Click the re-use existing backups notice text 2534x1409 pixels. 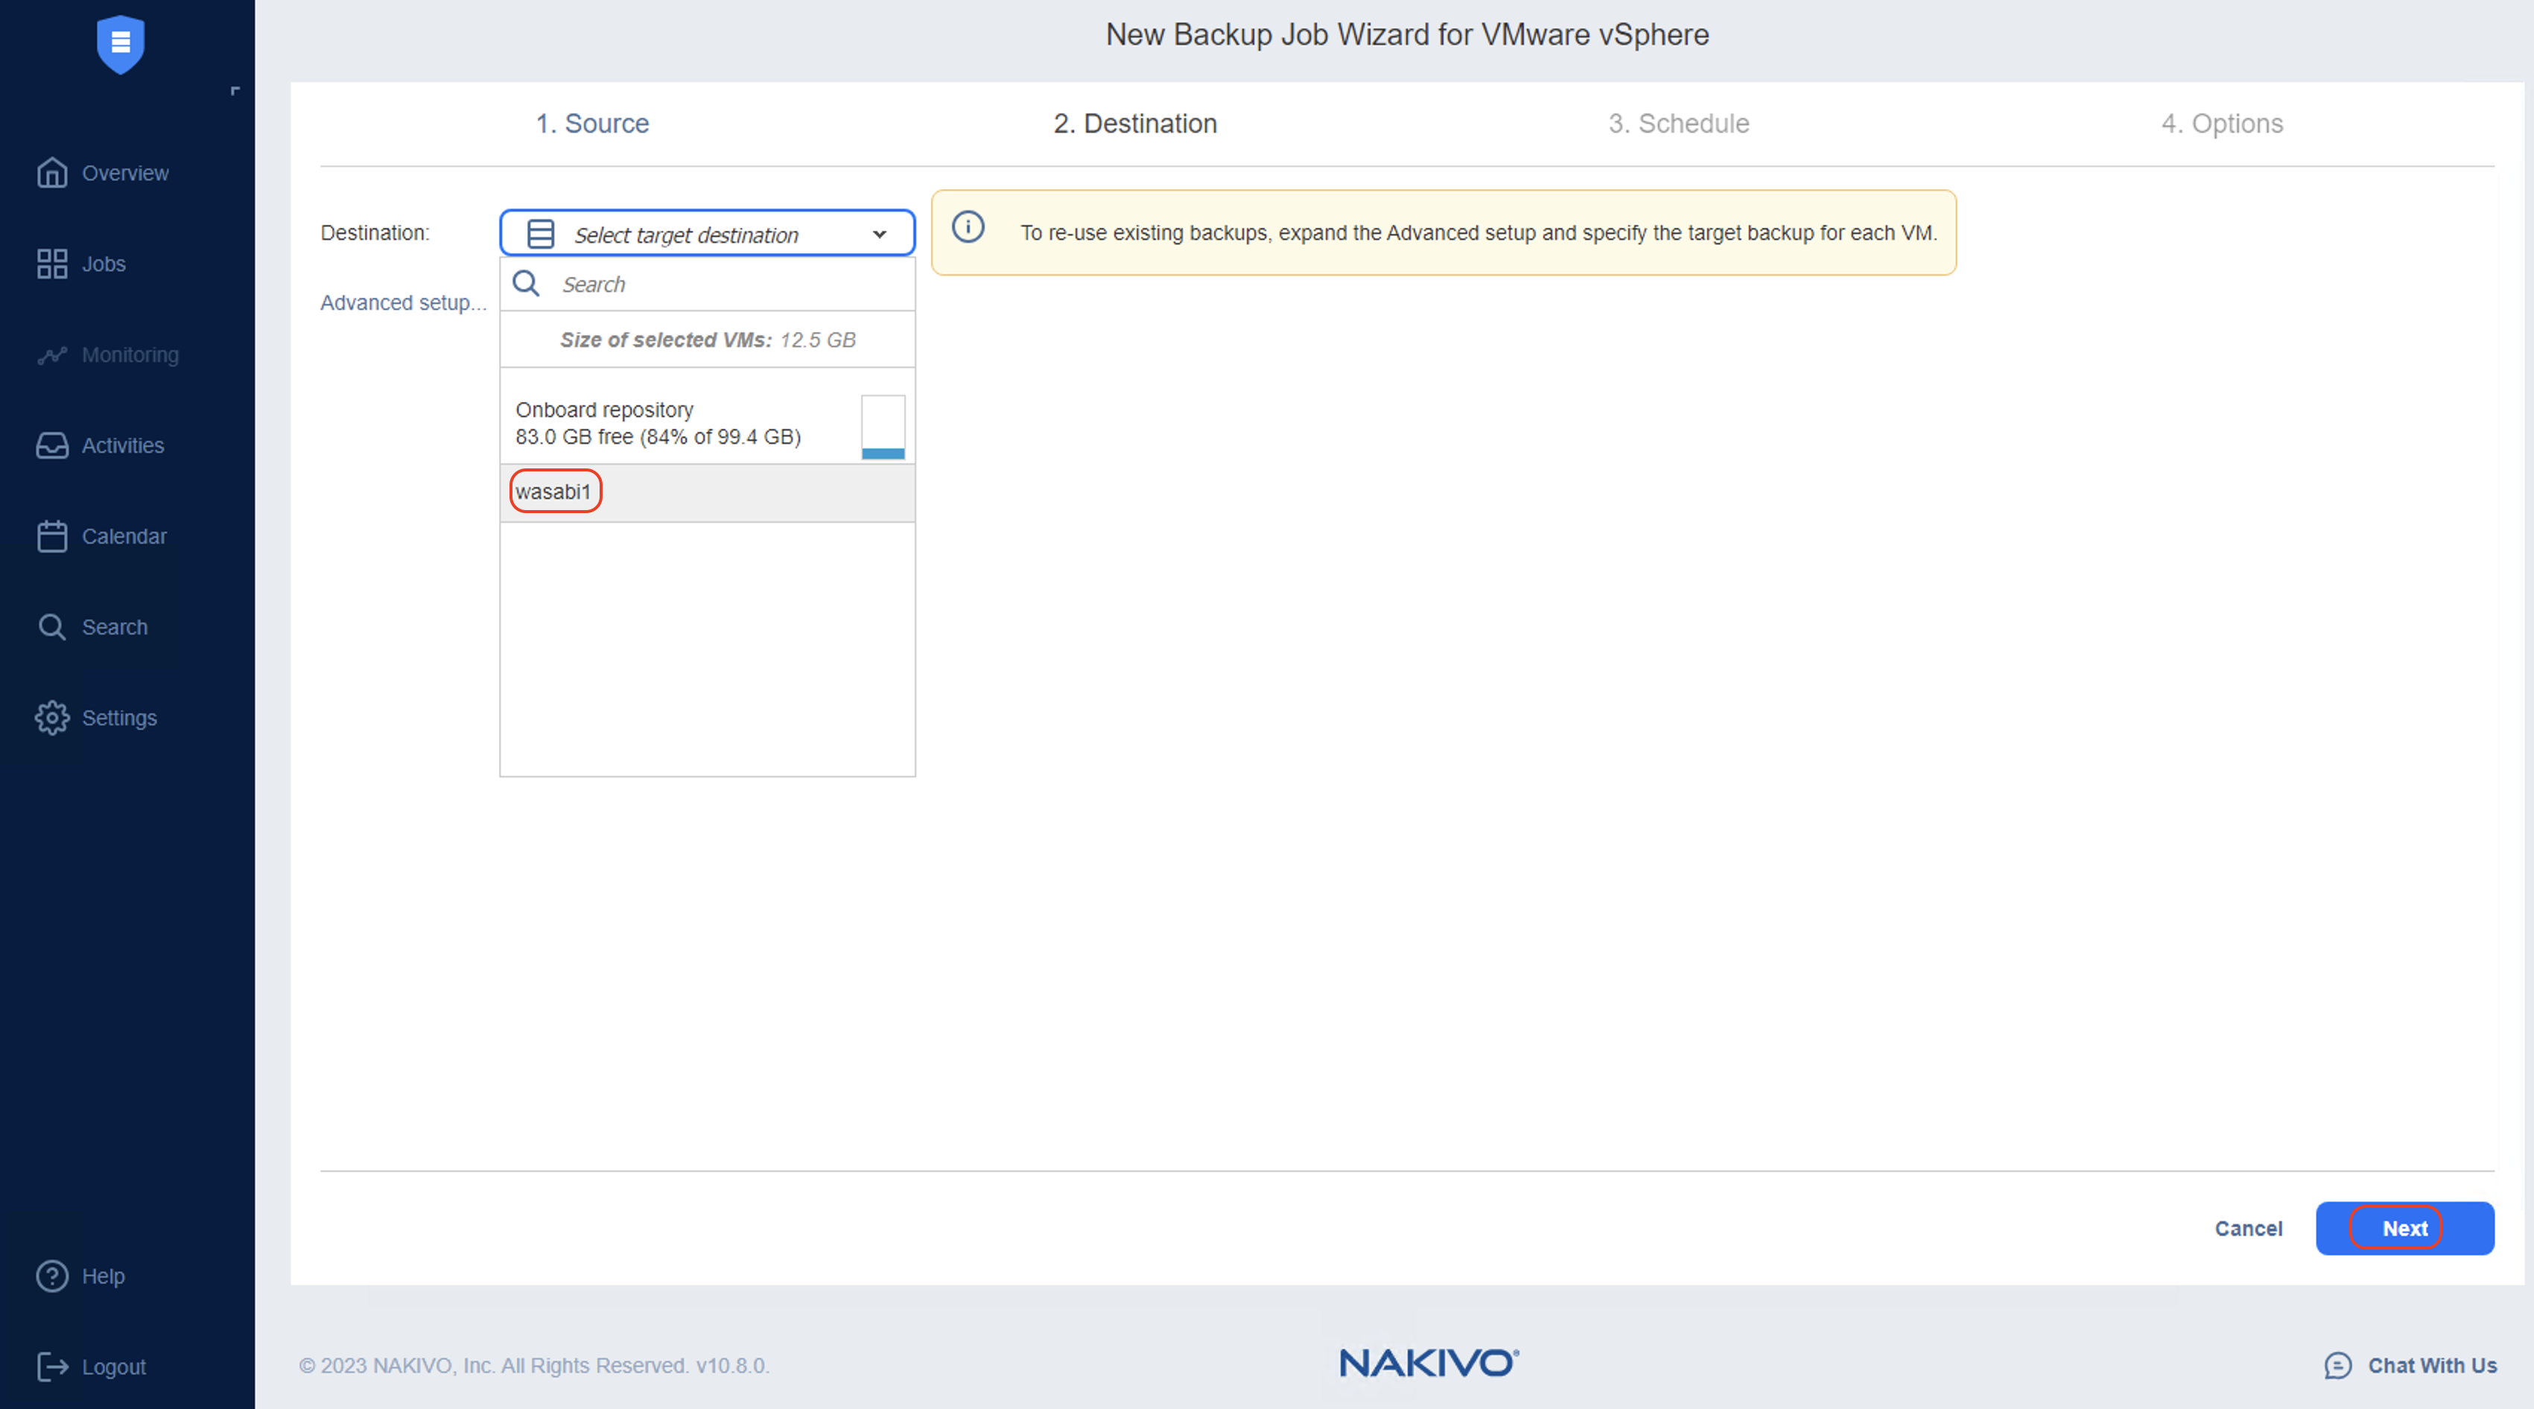point(1479,233)
